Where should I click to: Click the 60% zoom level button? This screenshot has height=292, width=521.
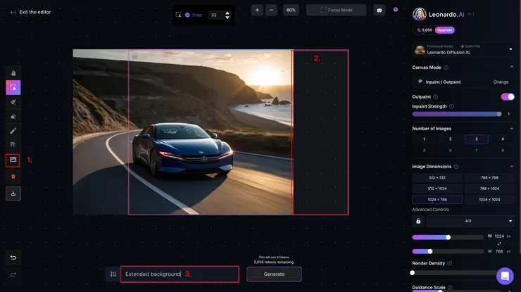291,10
